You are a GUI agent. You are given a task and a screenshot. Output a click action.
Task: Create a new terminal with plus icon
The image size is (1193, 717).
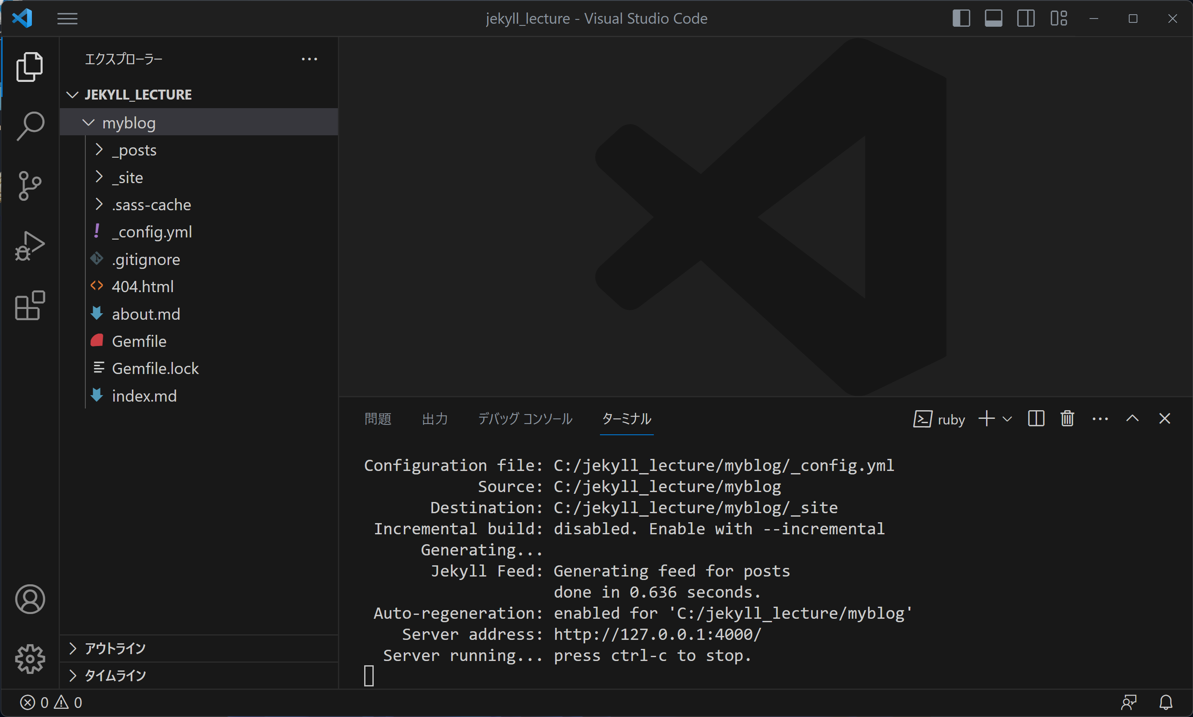click(x=987, y=419)
